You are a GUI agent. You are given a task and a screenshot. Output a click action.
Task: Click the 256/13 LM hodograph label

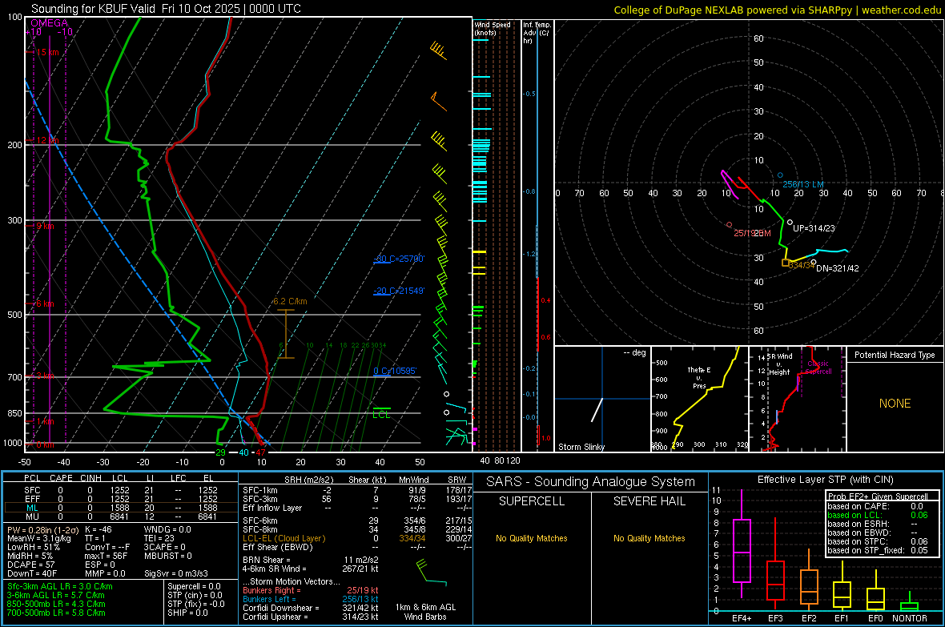pos(802,184)
